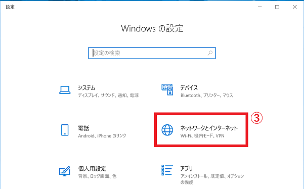Open アプリ settings label
The width and height of the screenshot is (304, 189).
[187, 168]
